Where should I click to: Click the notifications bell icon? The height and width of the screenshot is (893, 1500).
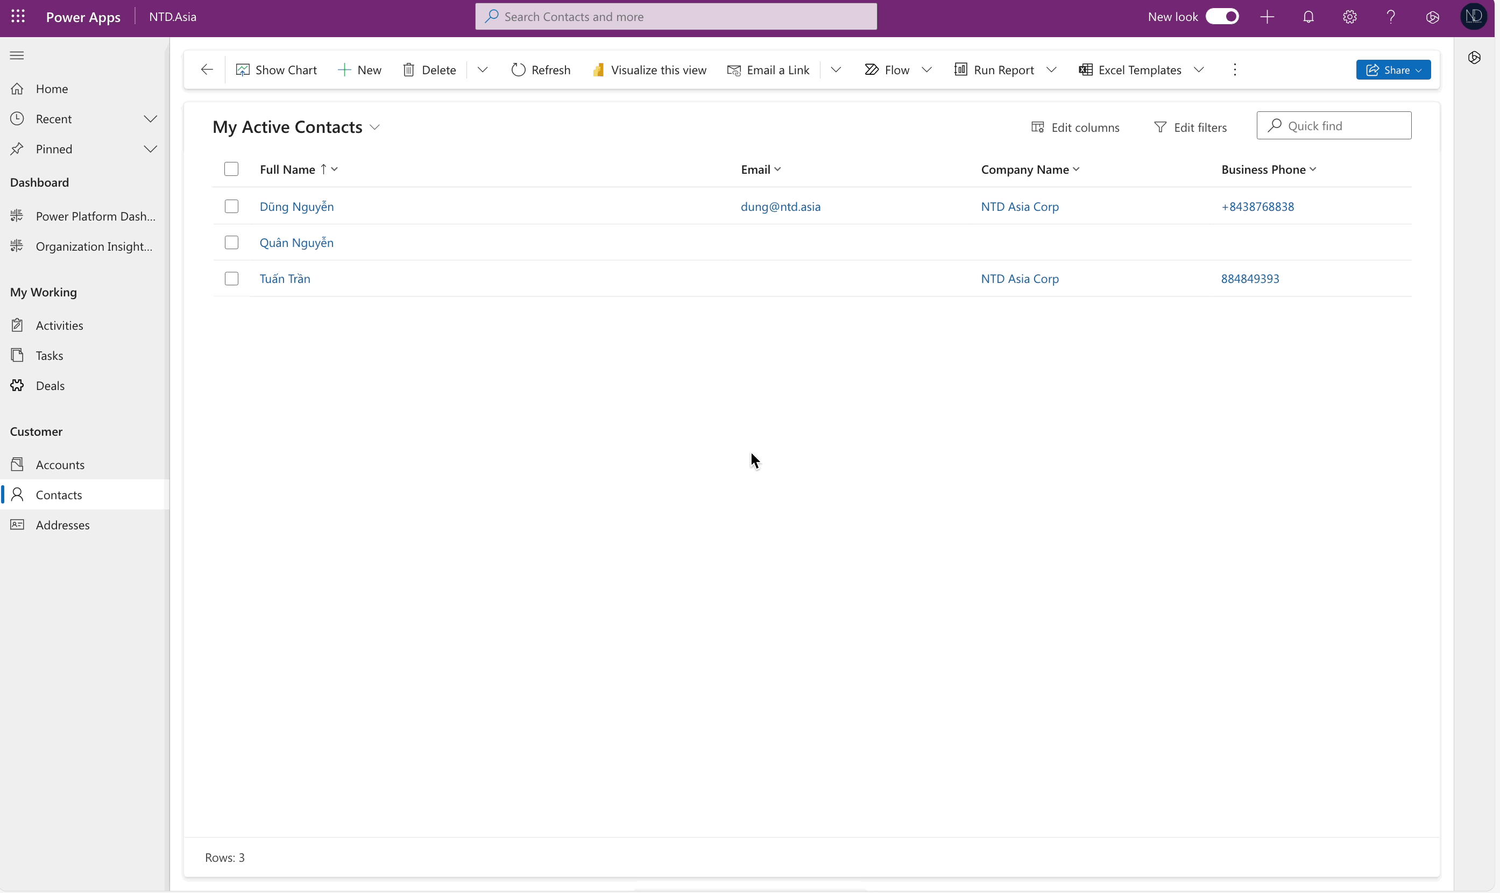(1308, 17)
